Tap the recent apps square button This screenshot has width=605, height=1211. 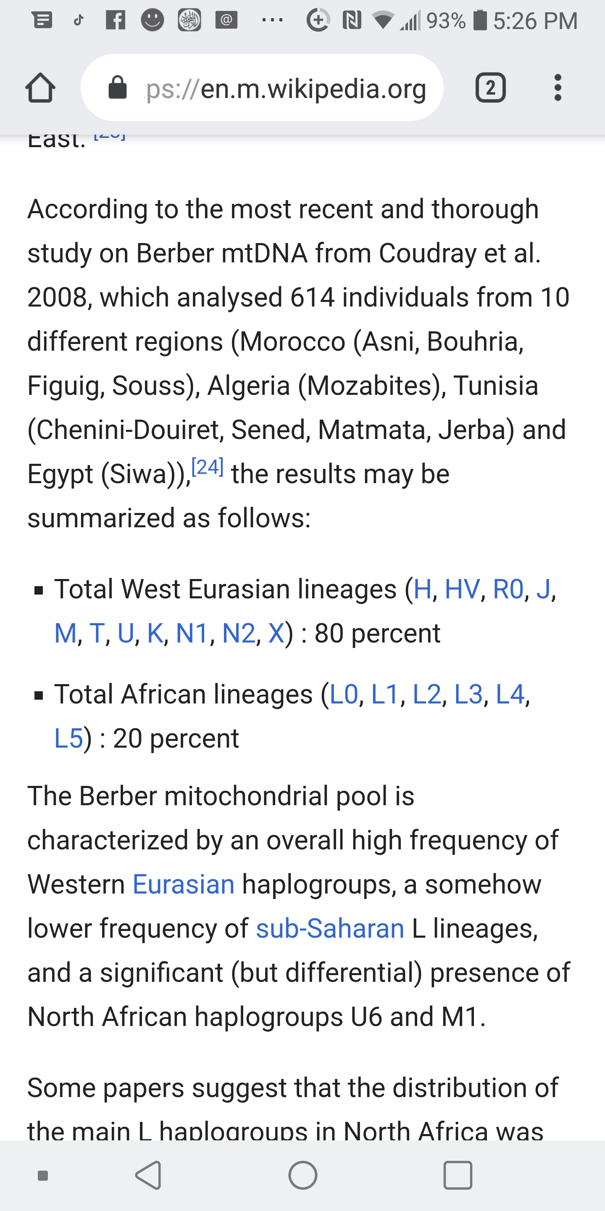click(458, 1175)
